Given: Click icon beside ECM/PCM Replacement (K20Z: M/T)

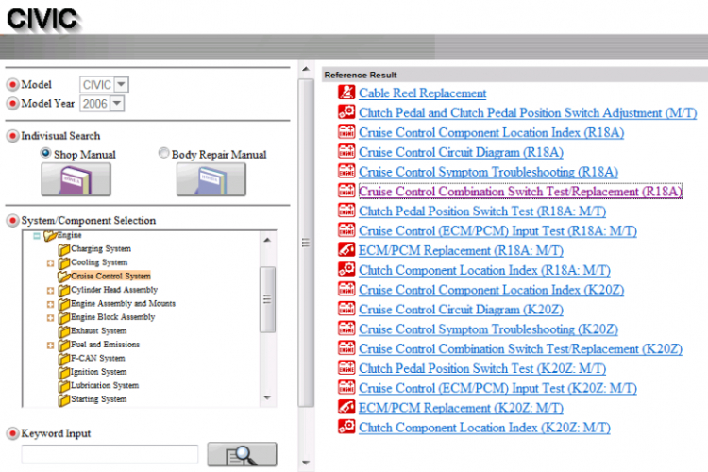Looking at the screenshot, I should click(x=346, y=407).
